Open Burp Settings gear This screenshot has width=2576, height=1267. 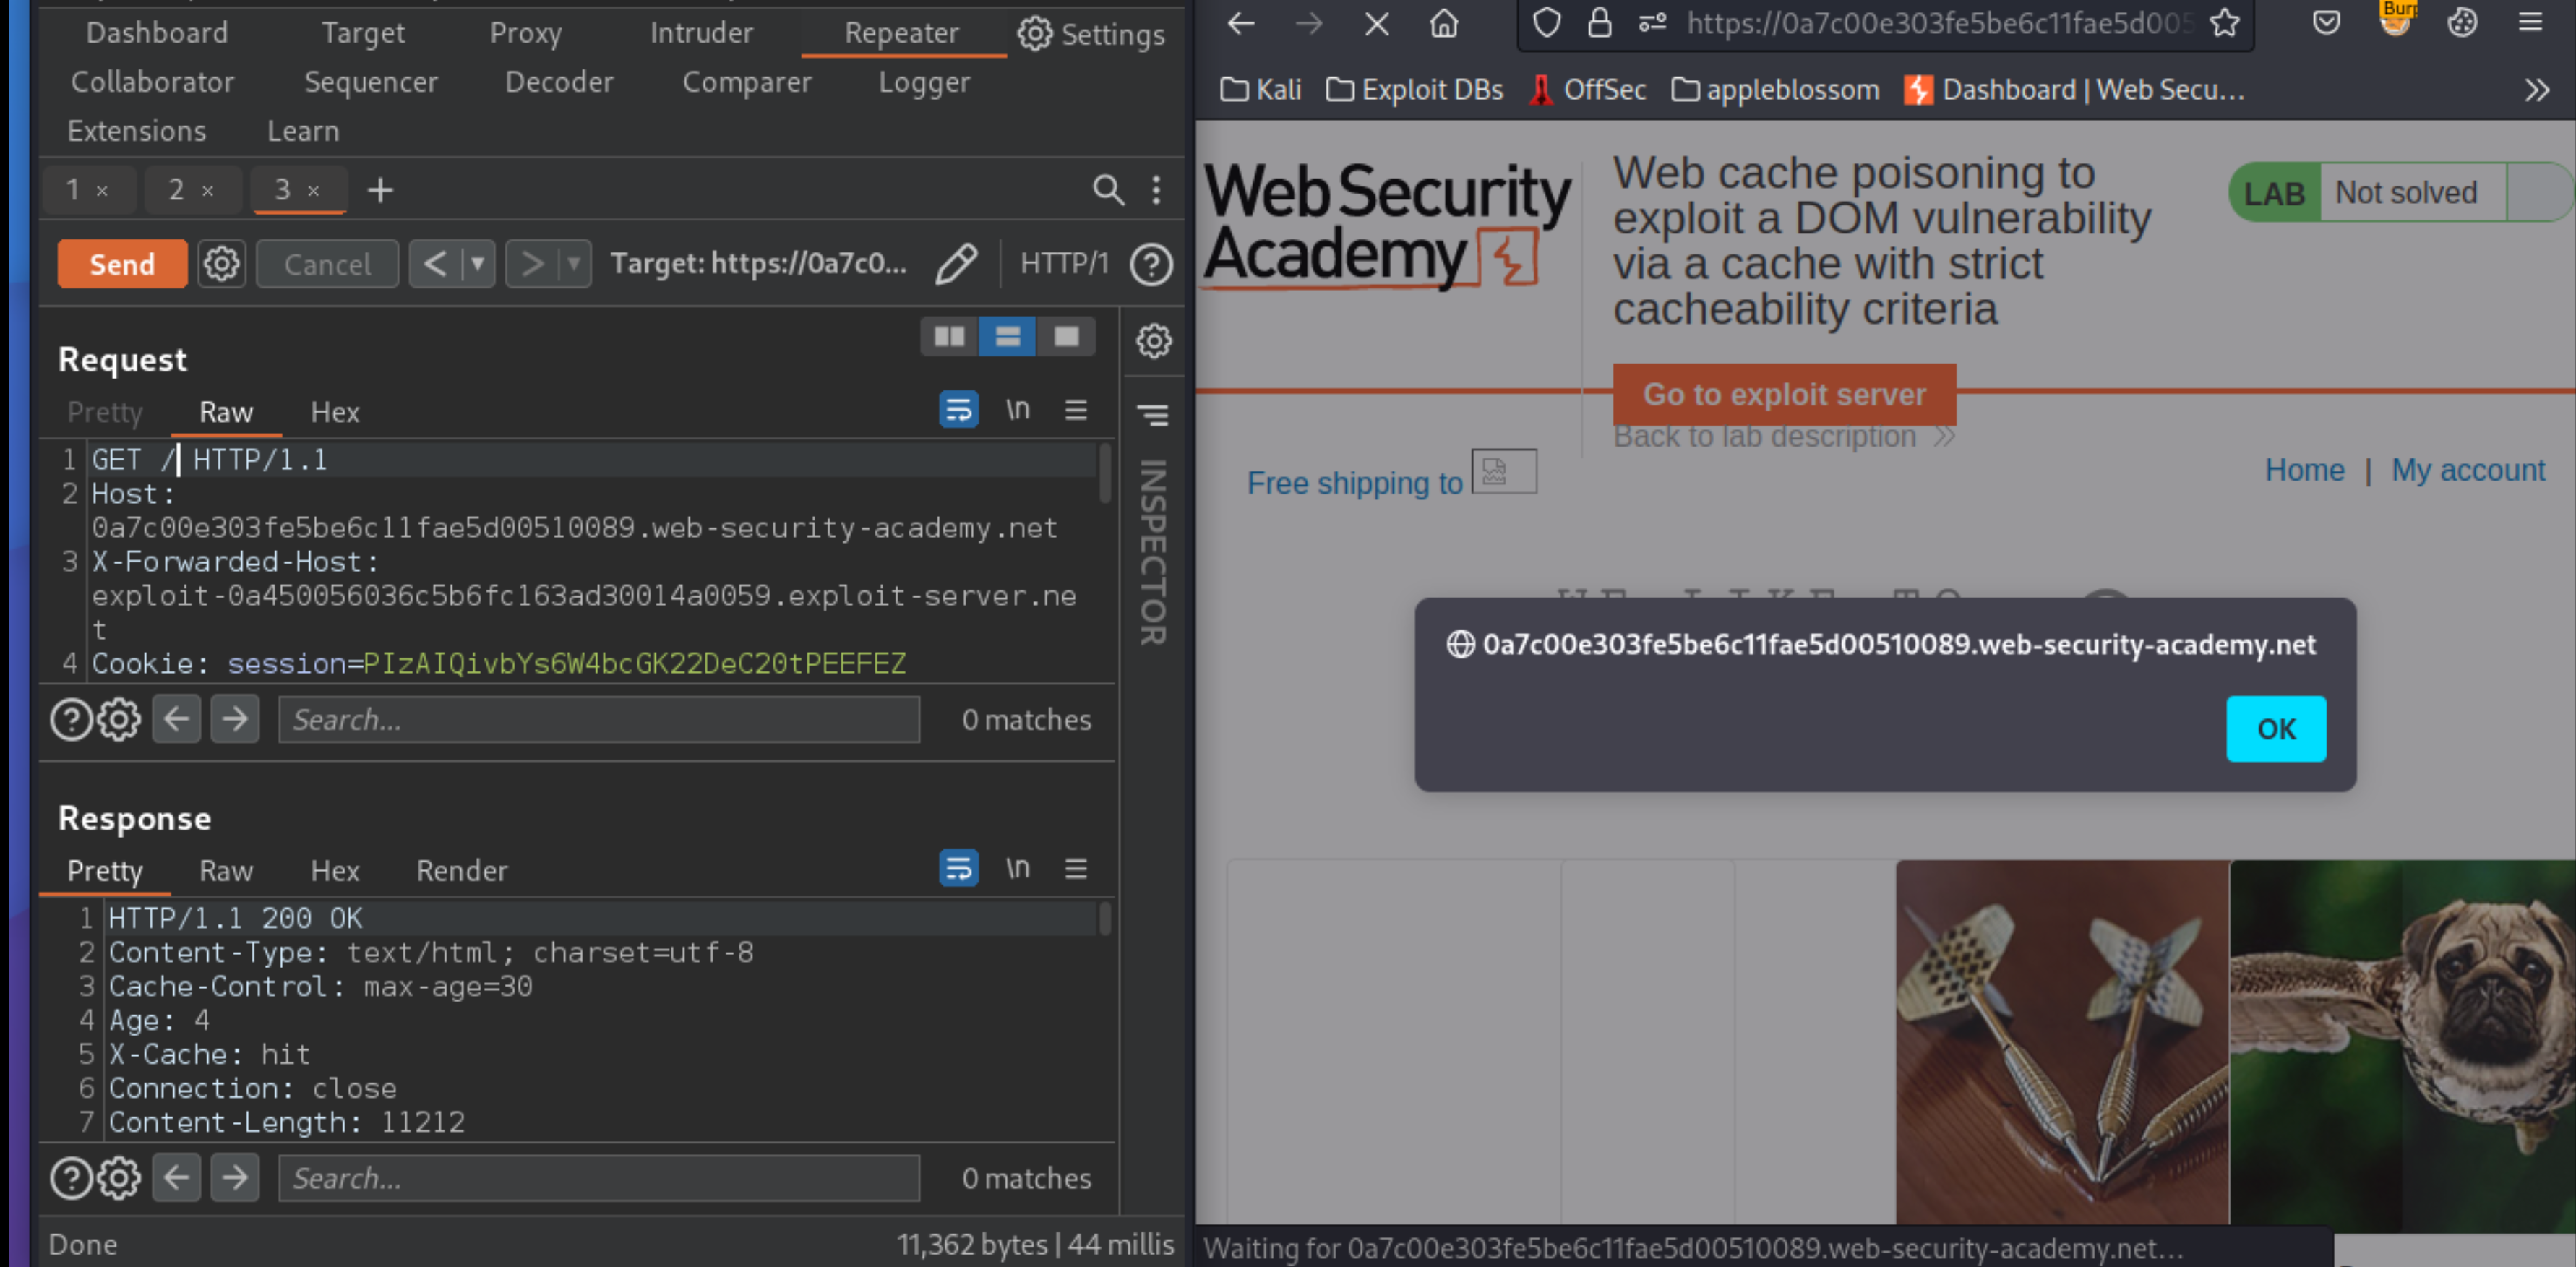[x=1091, y=34]
